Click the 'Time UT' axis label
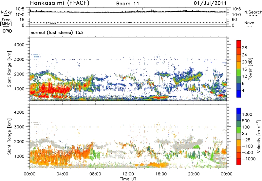The image size is (262, 181). click(x=128, y=179)
